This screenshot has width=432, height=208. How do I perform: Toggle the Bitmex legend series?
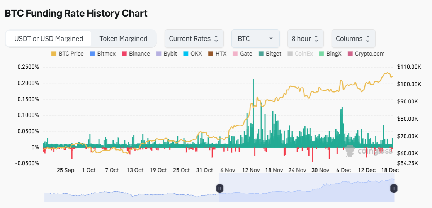click(103, 54)
